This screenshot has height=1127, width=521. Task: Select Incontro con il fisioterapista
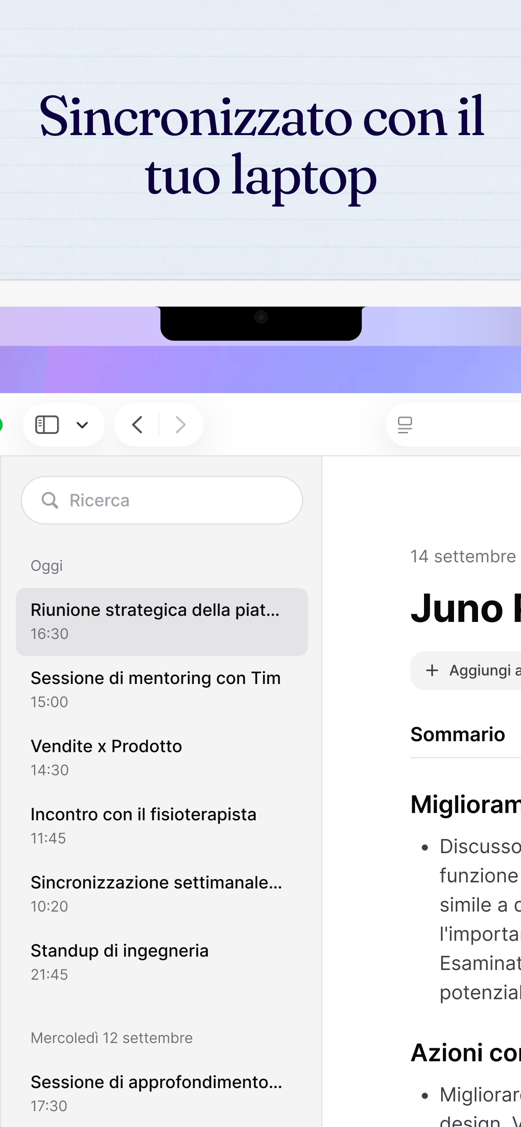[162, 826]
